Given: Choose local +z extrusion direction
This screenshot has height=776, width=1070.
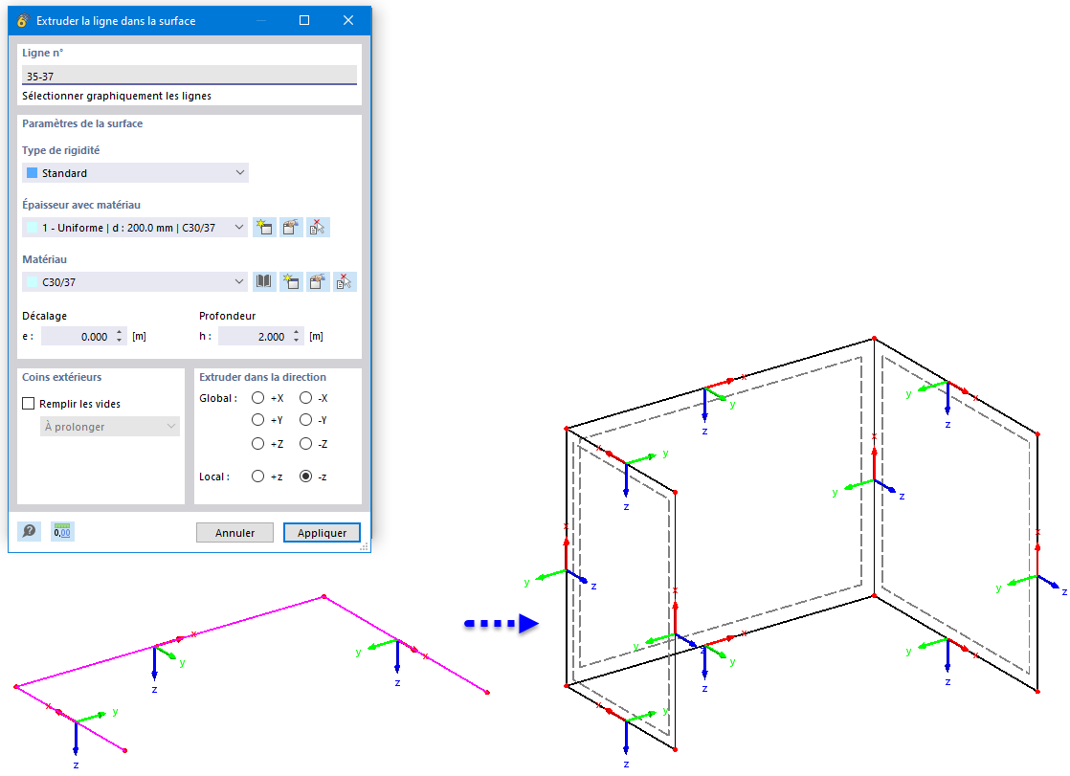Looking at the screenshot, I should coord(258,476).
